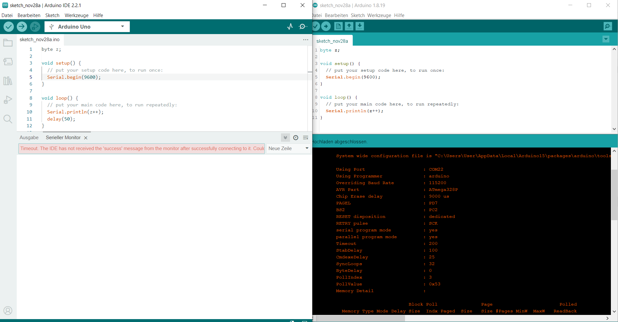Click Serial.begin(9600) line in IDE 2.2.1
618x322 pixels.
point(74,77)
